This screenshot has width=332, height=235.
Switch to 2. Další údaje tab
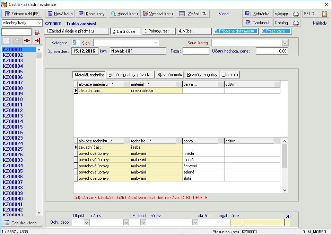click(125, 31)
